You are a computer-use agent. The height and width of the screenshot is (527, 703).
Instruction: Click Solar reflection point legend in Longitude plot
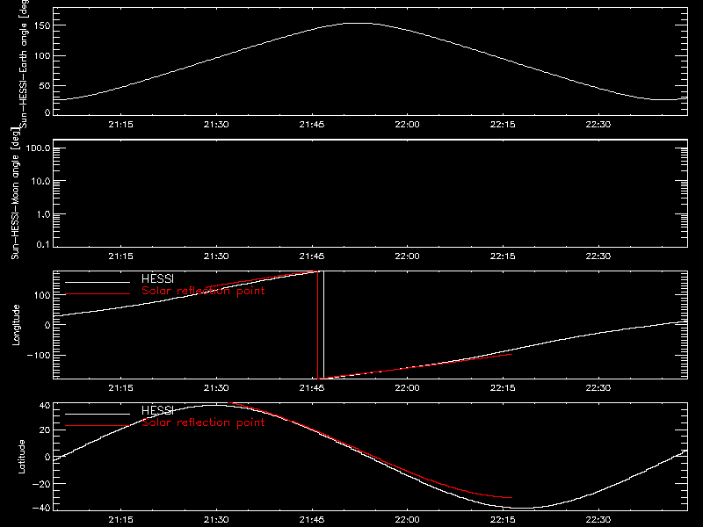(x=203, y=291)
